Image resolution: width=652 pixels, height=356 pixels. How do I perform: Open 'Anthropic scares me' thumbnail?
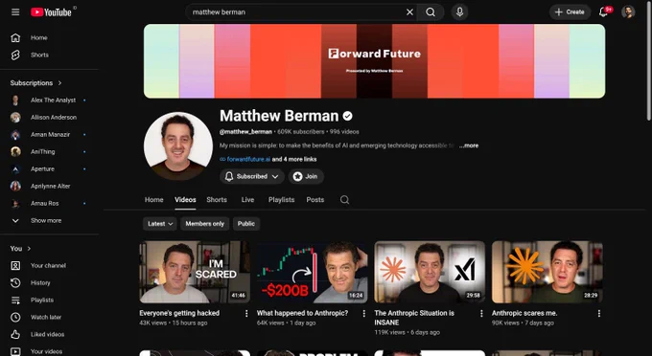[547, 272]
